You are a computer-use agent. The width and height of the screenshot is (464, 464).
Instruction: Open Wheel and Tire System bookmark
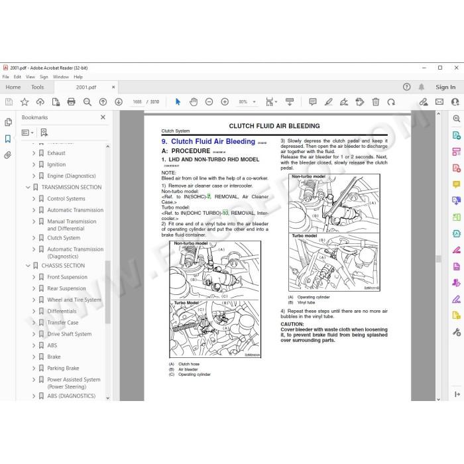point(74,300)
